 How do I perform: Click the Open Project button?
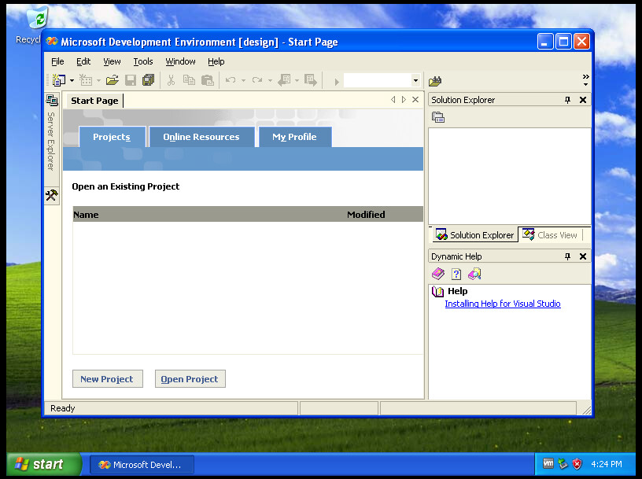[190, 379]
